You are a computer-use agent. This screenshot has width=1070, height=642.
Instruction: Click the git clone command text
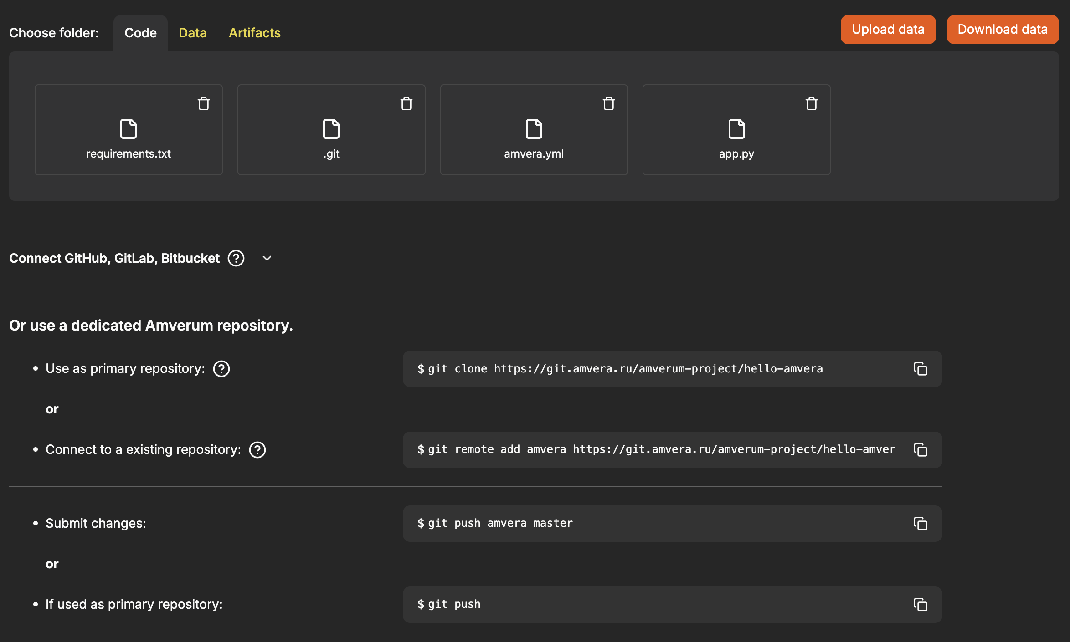point(620,369)
